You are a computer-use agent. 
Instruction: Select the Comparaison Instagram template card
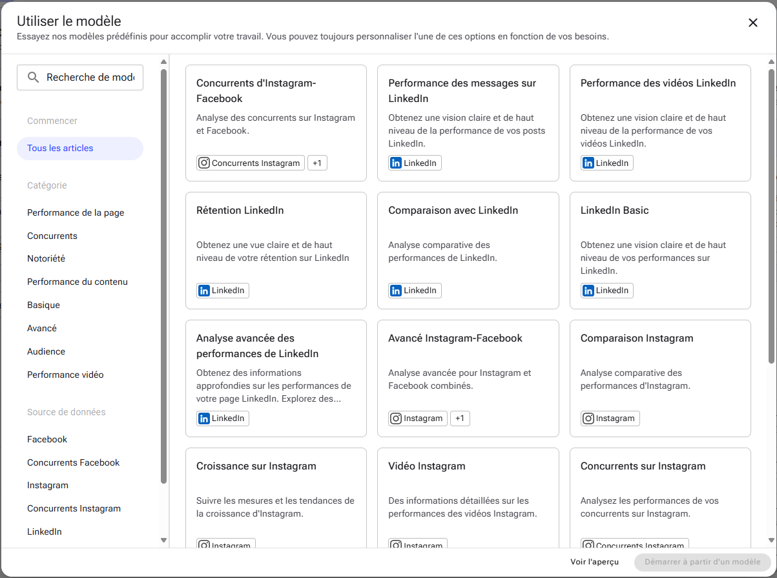tap(660, 378)
